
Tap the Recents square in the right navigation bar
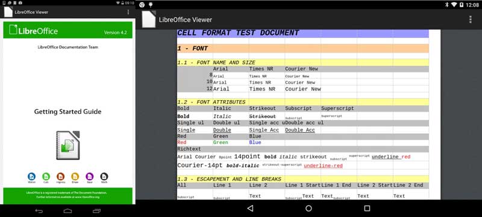[367, 209]
